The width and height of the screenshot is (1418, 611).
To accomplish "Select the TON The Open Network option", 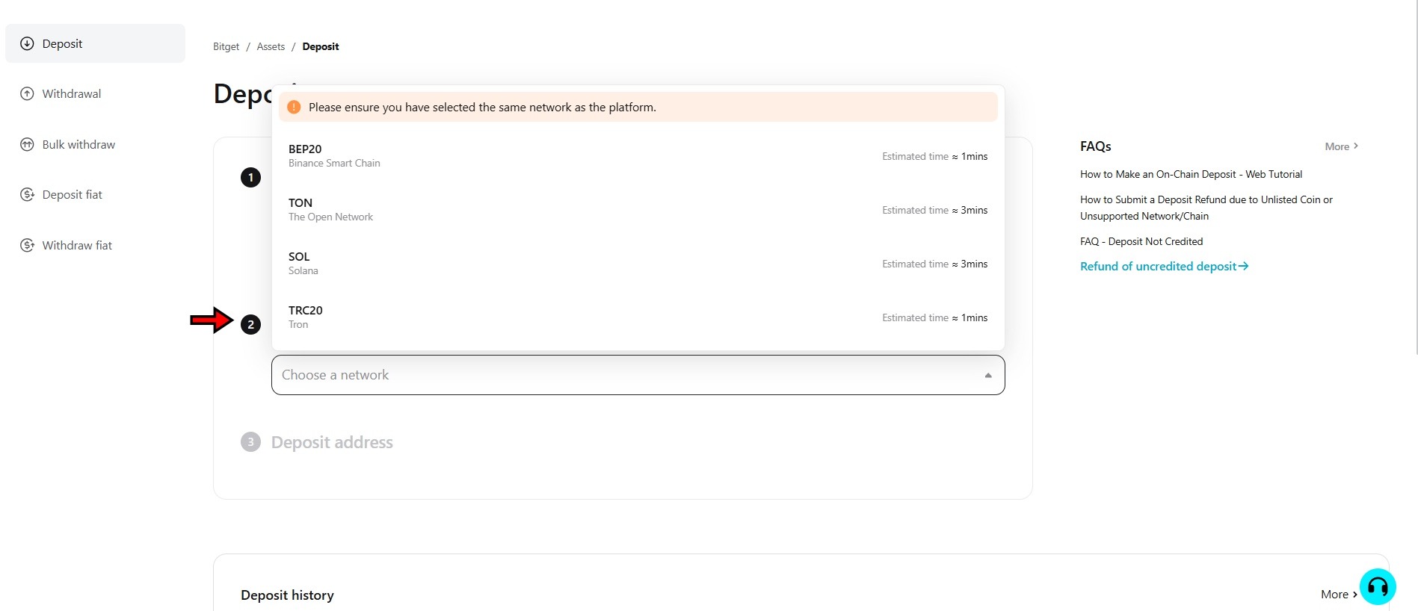I will tap(638, 209).
